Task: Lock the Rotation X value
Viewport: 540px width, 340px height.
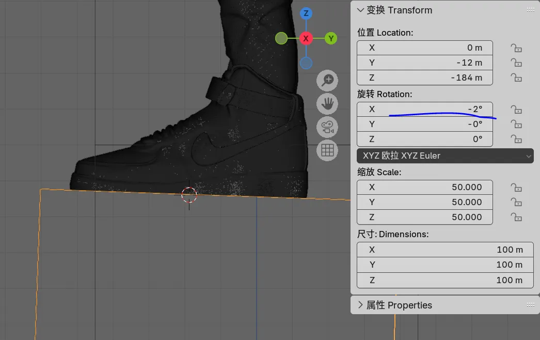Action: coord(516,110)
